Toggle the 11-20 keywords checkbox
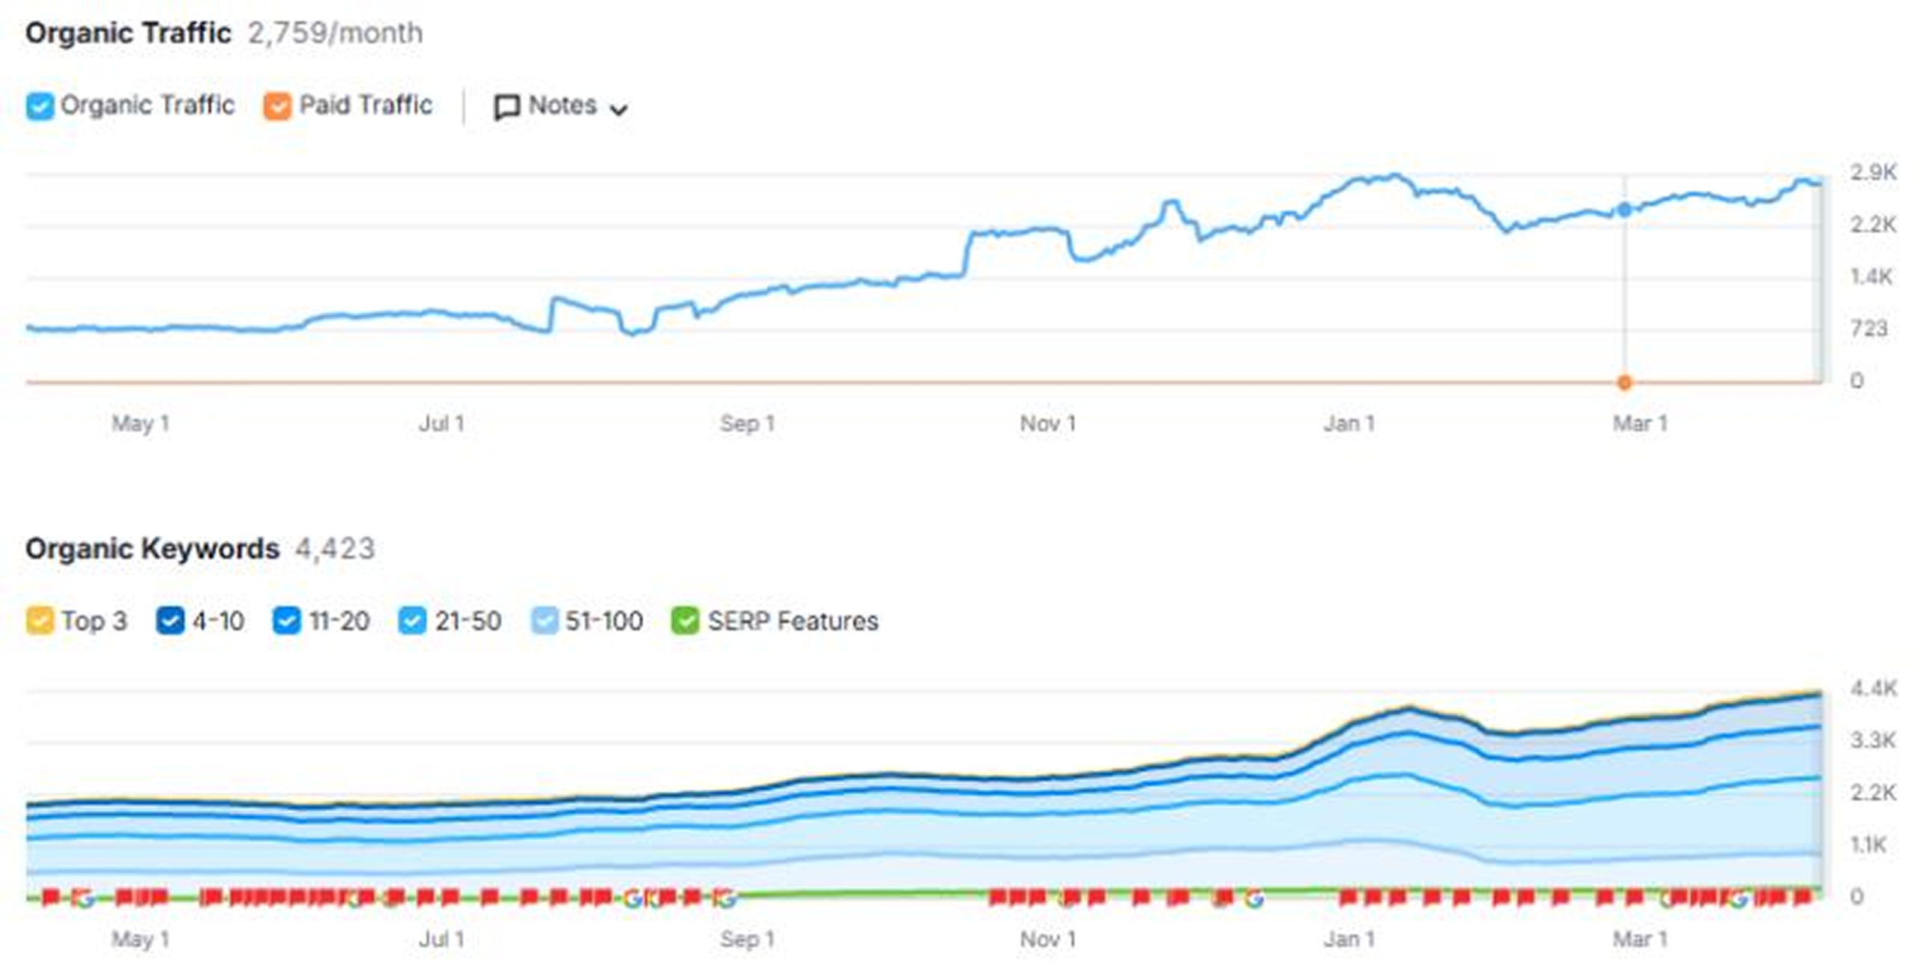Viewport: 1918px width, 980px height. (x=287, y=621)
